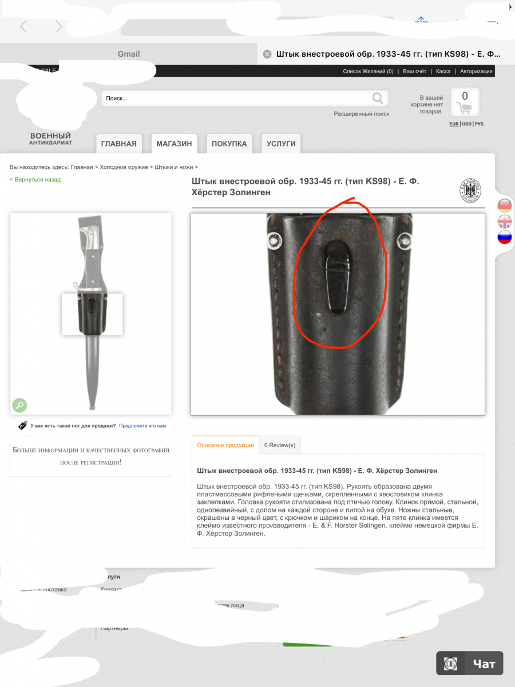This screenshot has height=687, width=515.
Task: Open the Описание продукции tab
Action: [x=225, y=445]
